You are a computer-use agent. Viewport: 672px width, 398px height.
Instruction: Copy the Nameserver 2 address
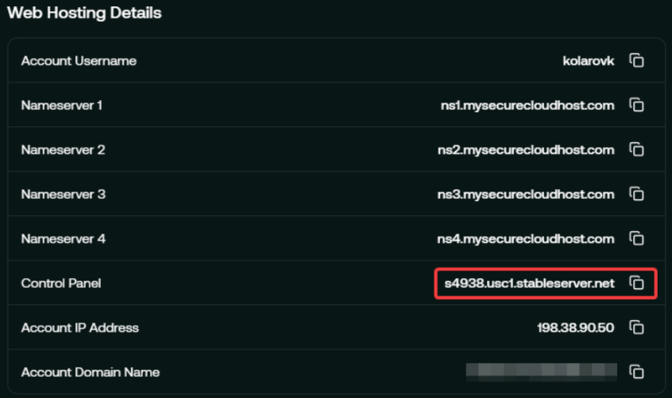click(x=636, y=149)
